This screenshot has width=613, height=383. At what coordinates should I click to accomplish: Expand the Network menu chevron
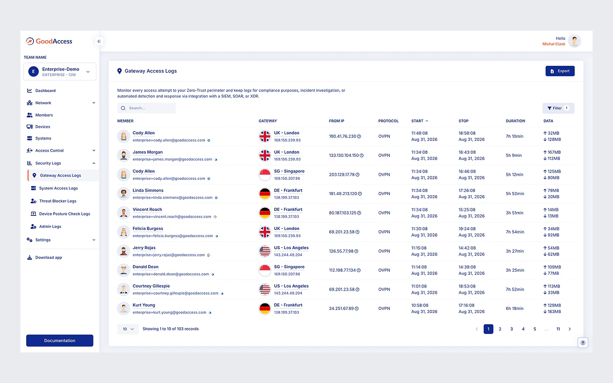93,103
